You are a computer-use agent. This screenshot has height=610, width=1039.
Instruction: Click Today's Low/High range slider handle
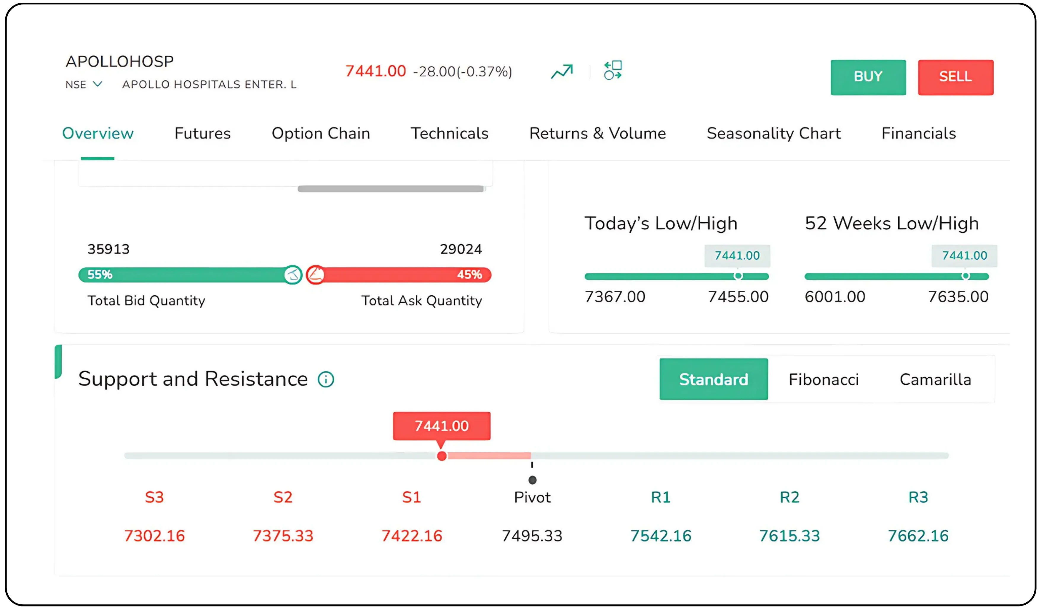(738, 276)
